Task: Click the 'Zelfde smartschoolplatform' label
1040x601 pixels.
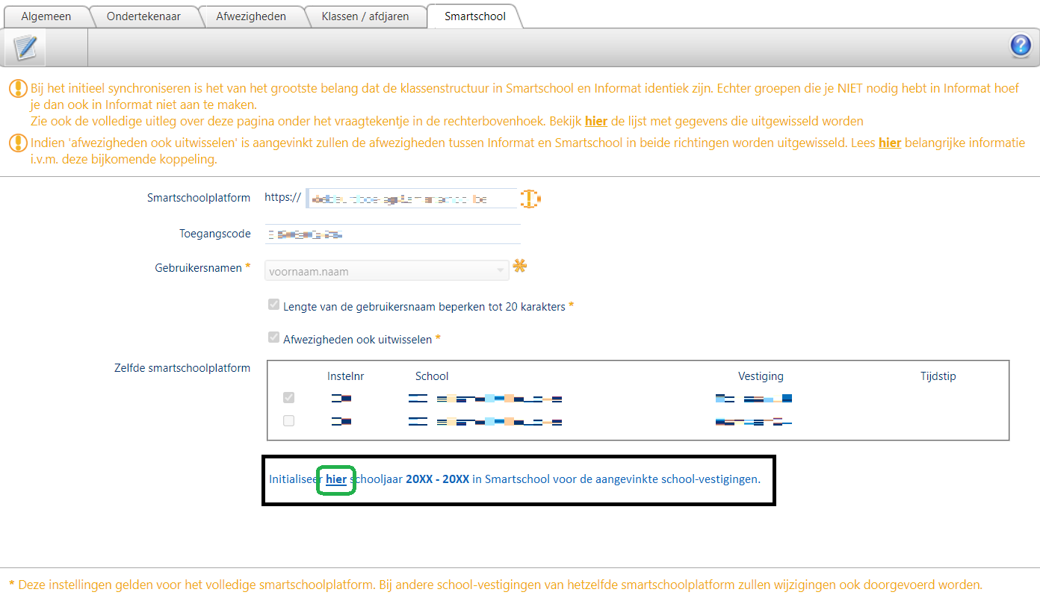Action: click(182, 367)
